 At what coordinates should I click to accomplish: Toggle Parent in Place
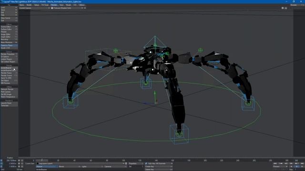[9, 46]
